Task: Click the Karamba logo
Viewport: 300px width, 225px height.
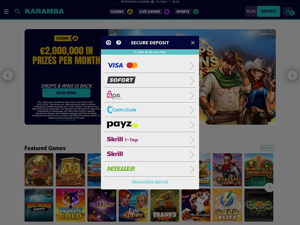Action: pos(45,11)
